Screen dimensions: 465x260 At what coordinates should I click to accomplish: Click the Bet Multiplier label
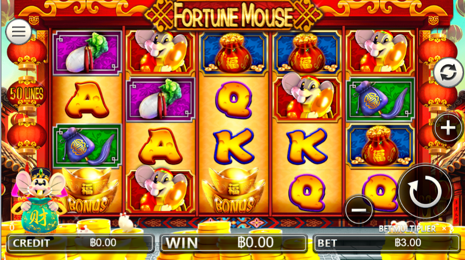coord(407,229)
